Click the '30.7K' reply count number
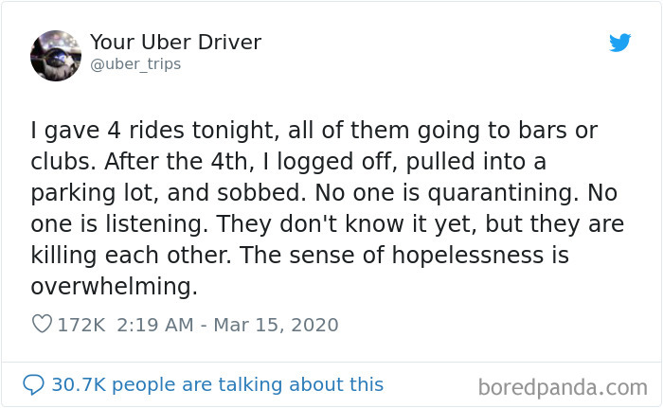Viewport: 663px width, 408px height. coord(80,384)
